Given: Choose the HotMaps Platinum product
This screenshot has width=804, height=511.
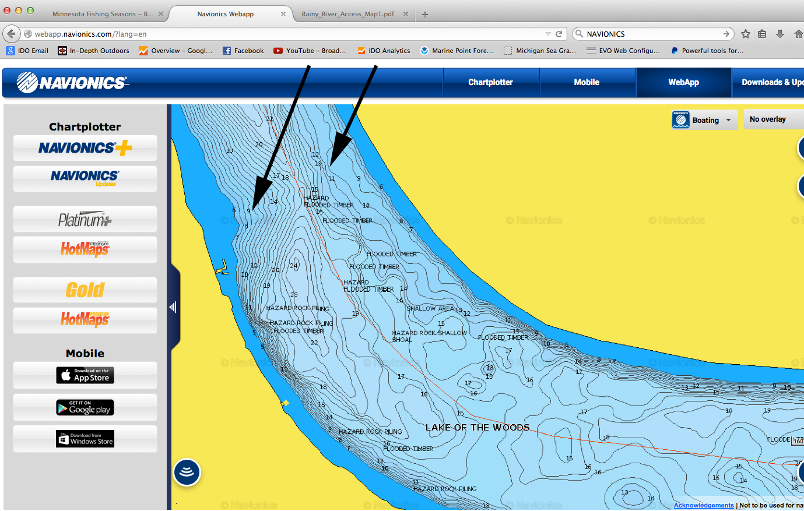Looking at the screenshot, I should 85,249.
